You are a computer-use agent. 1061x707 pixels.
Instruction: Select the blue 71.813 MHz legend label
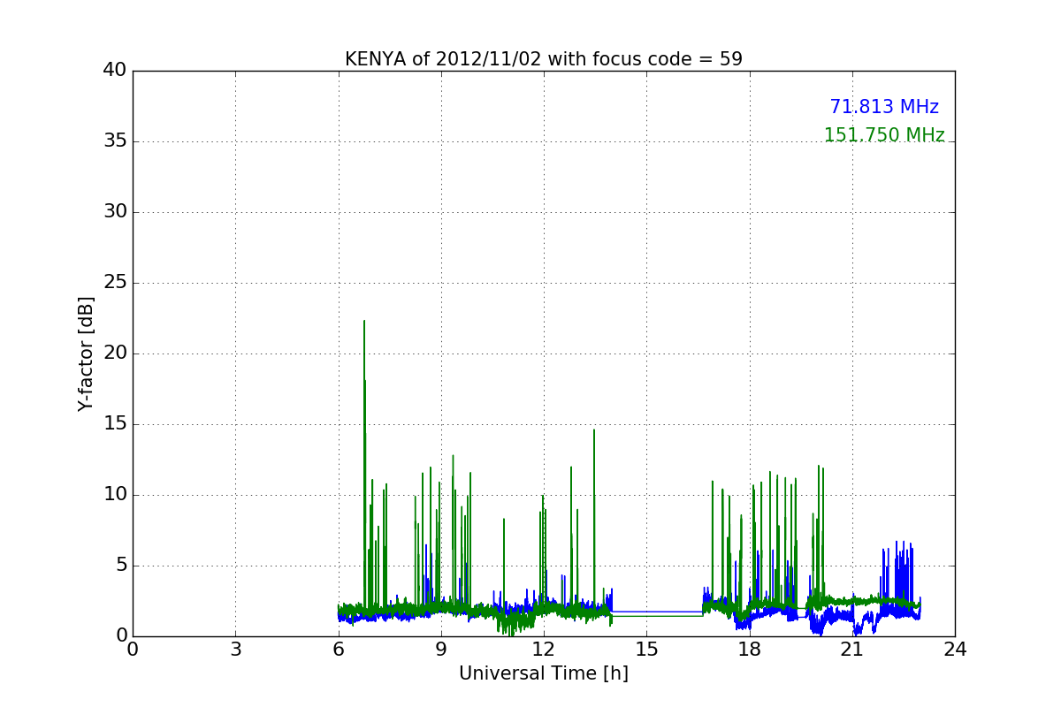click(x=884, y=107)
